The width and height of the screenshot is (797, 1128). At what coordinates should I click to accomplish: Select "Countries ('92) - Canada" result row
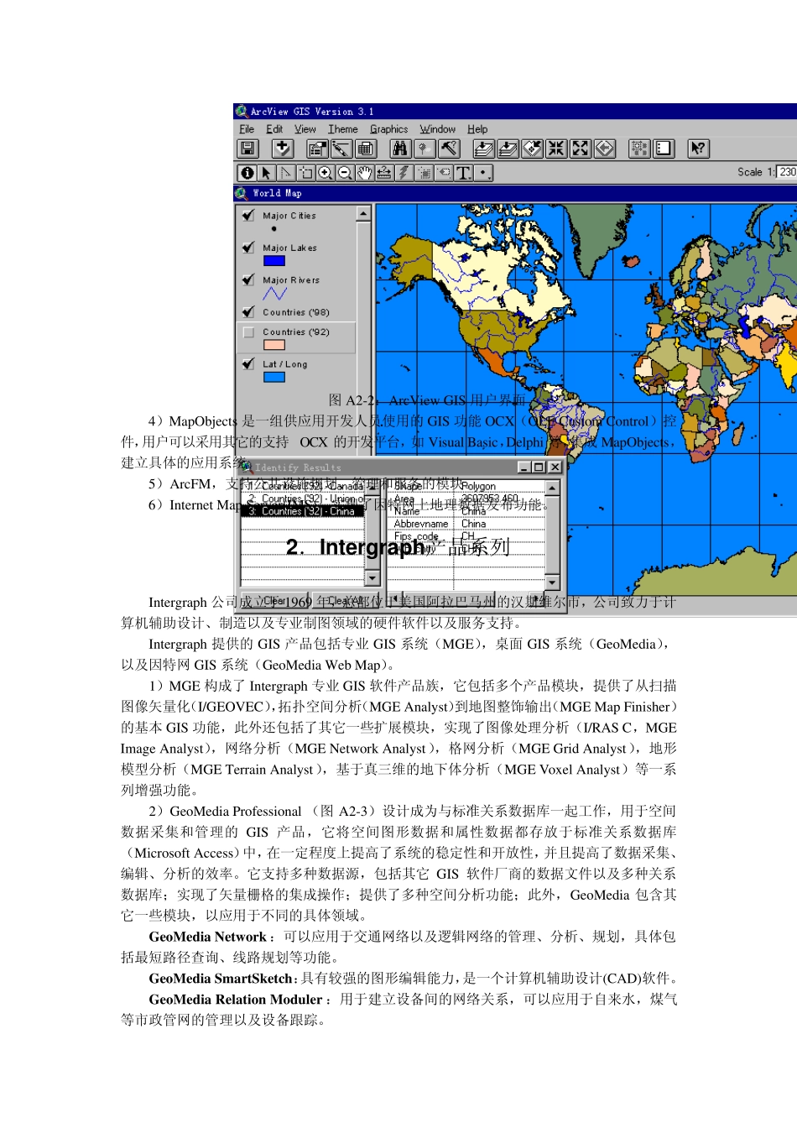pos(302,486)
